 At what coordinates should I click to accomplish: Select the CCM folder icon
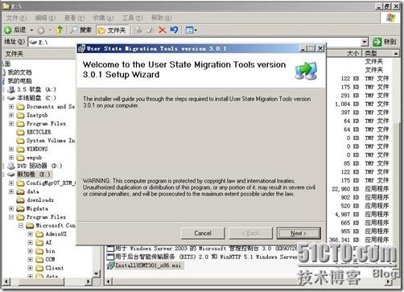[39, 260]
